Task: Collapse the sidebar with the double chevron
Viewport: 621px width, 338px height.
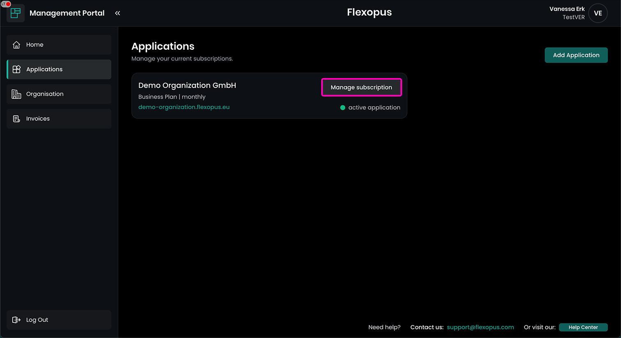Action: tap(117, 13)
